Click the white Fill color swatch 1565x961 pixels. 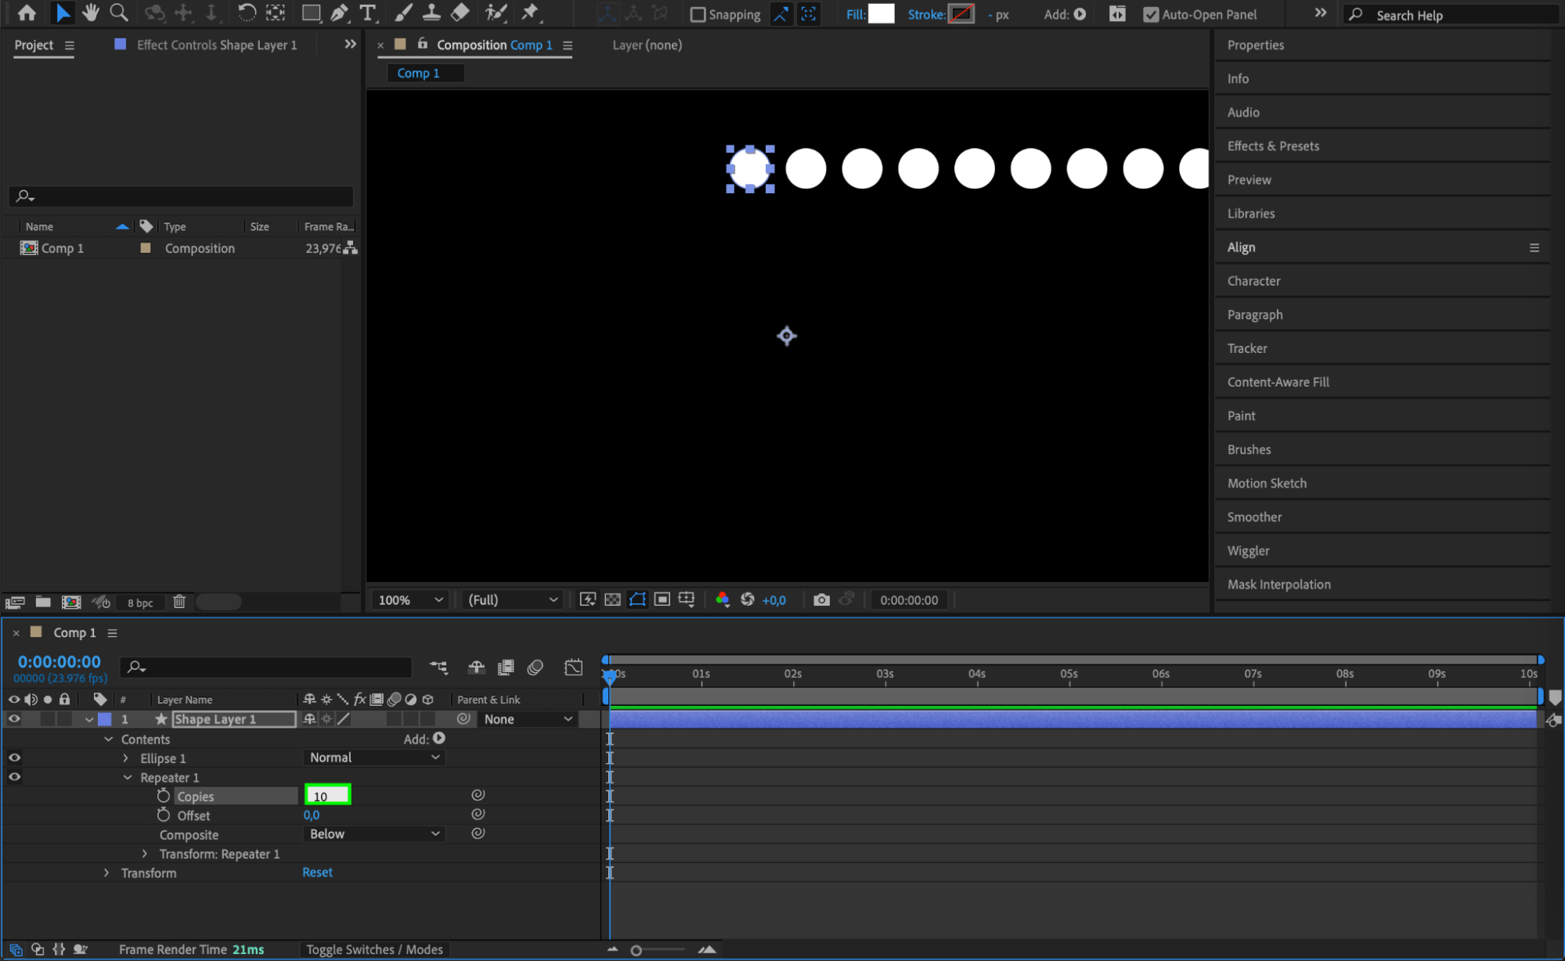pyautogui.click(x=881, y=14)
